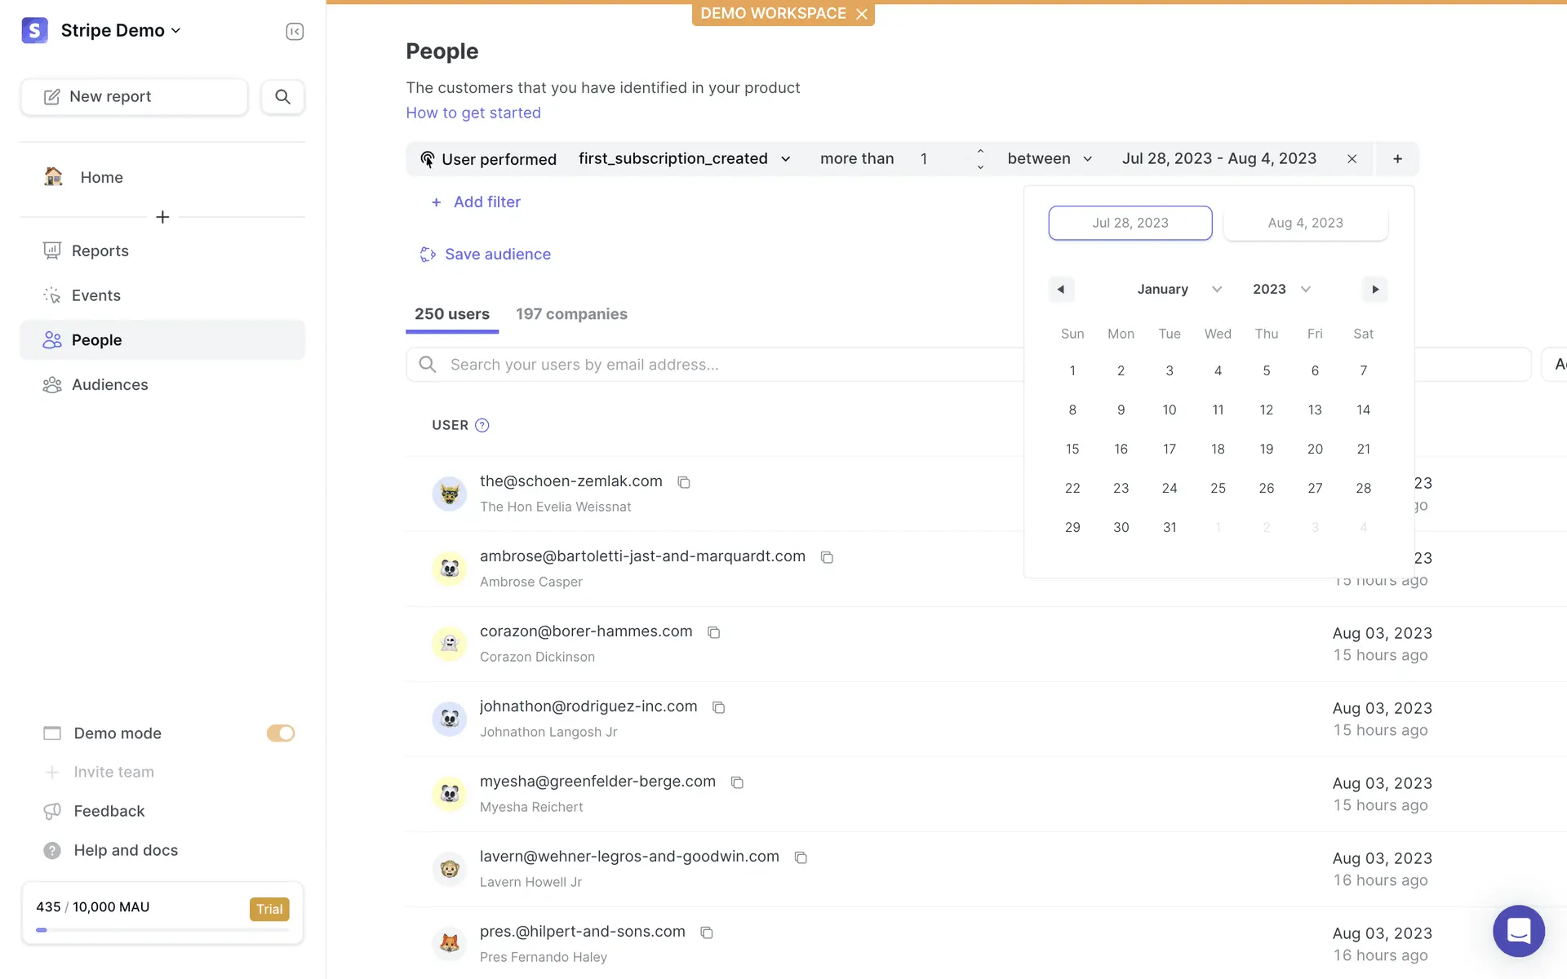Copy the@schoen-zemlak.com email address
The width and height of the screenshot is (1567, 979).
(684, 482)
